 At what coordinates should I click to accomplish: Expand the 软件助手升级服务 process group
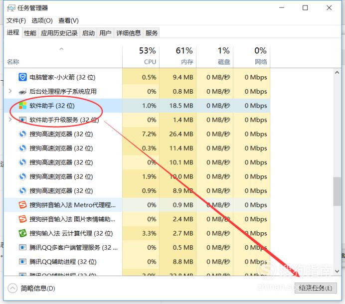pyautogui.click(x=10, y=120)
